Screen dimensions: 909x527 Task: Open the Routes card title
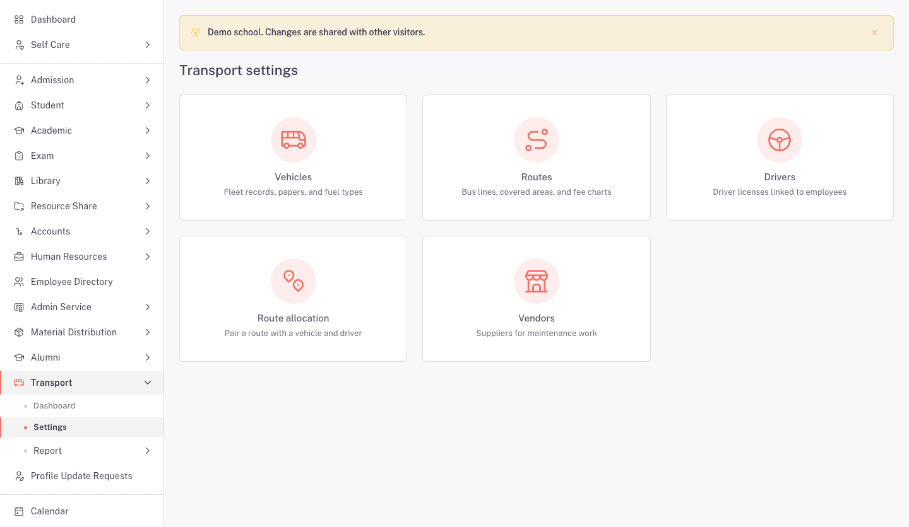click(537, 177)
